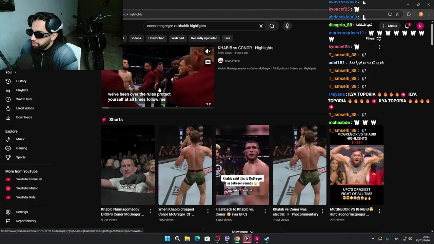Open the search Filters panel
Screen dimensions: 434x244
pos(373,39)
